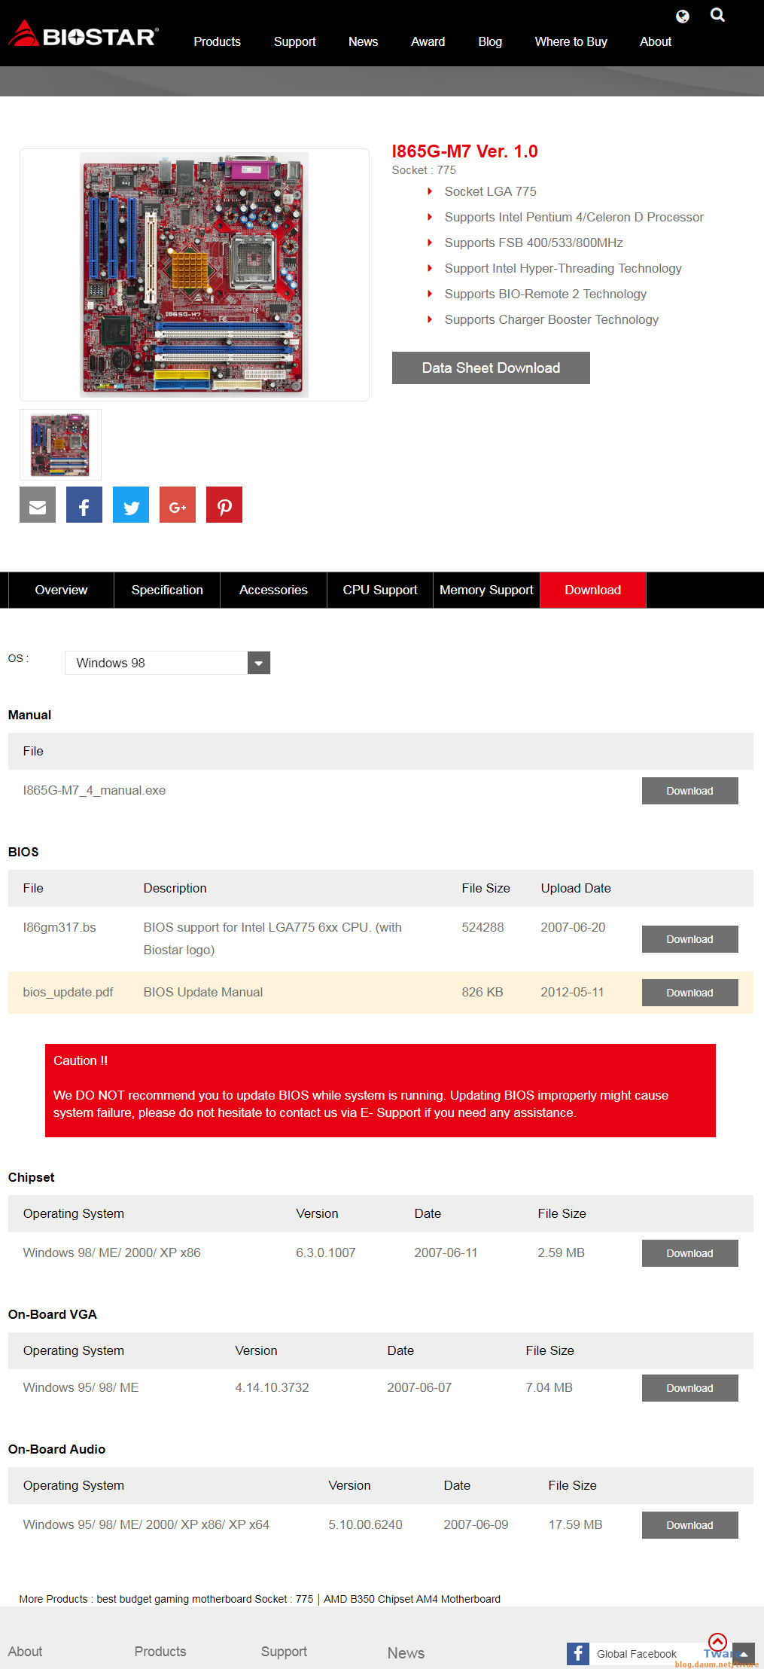Open AMD B350 Chipset AM4 Motherboard link

(412, 1599)
